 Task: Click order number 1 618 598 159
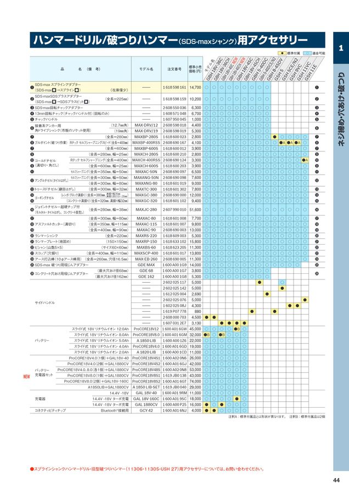coord(174,99)
